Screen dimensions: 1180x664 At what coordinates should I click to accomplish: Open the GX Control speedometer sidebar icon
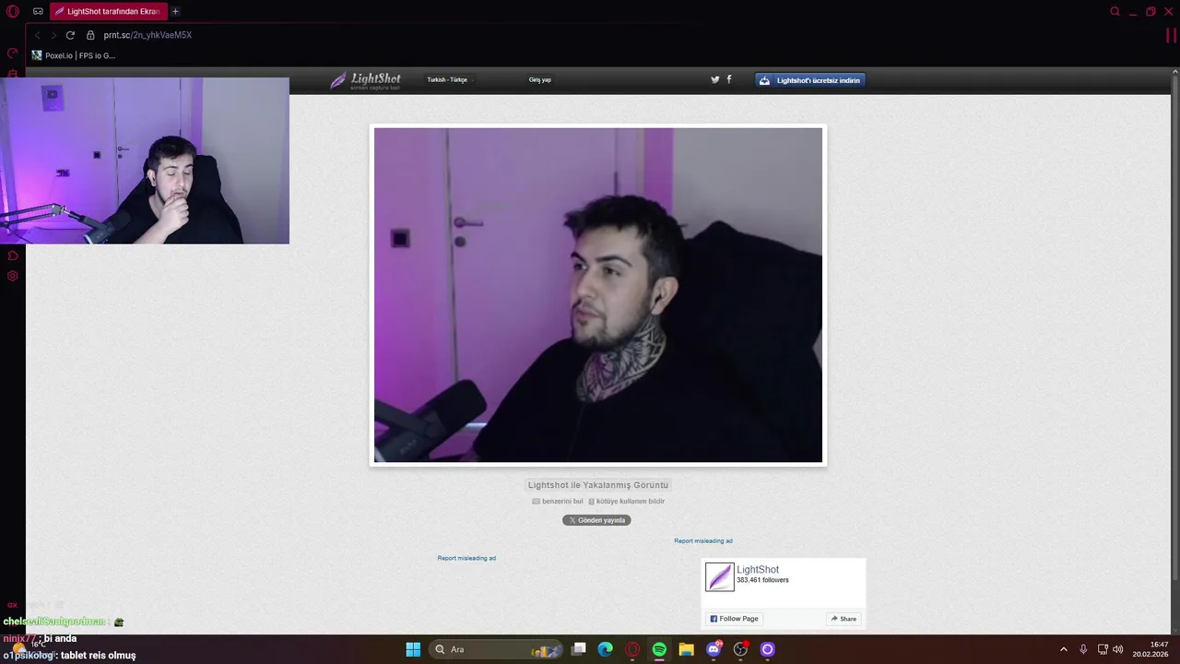point(13,53)
